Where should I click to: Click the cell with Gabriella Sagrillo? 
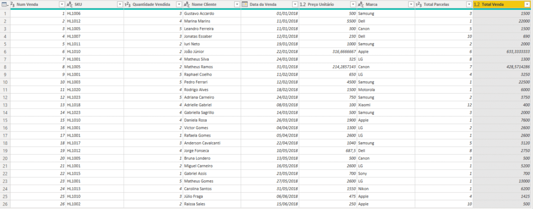click(212, 113)
